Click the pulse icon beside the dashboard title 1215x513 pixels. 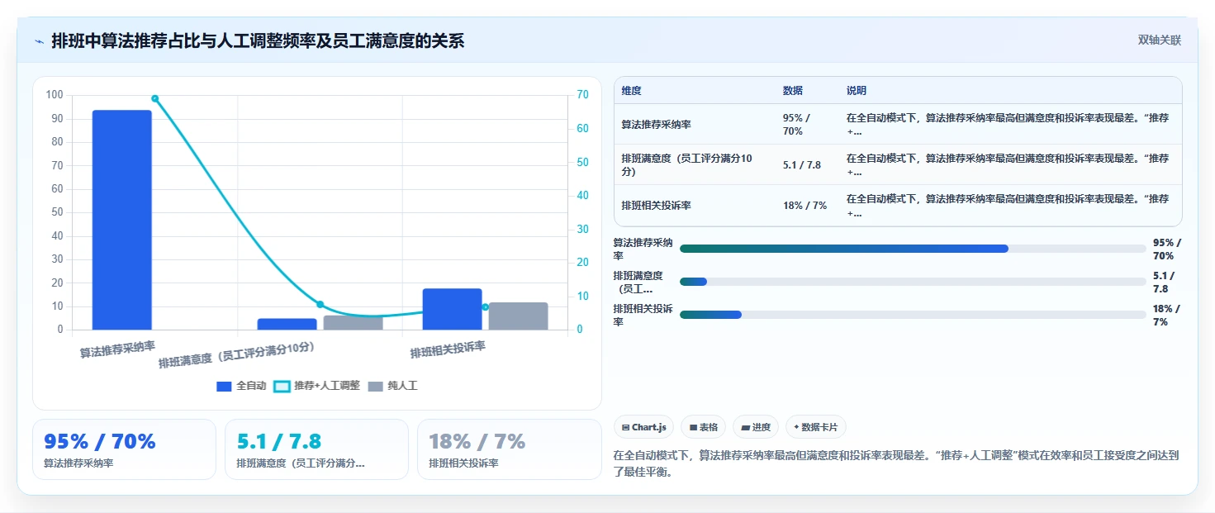[39, 41]
